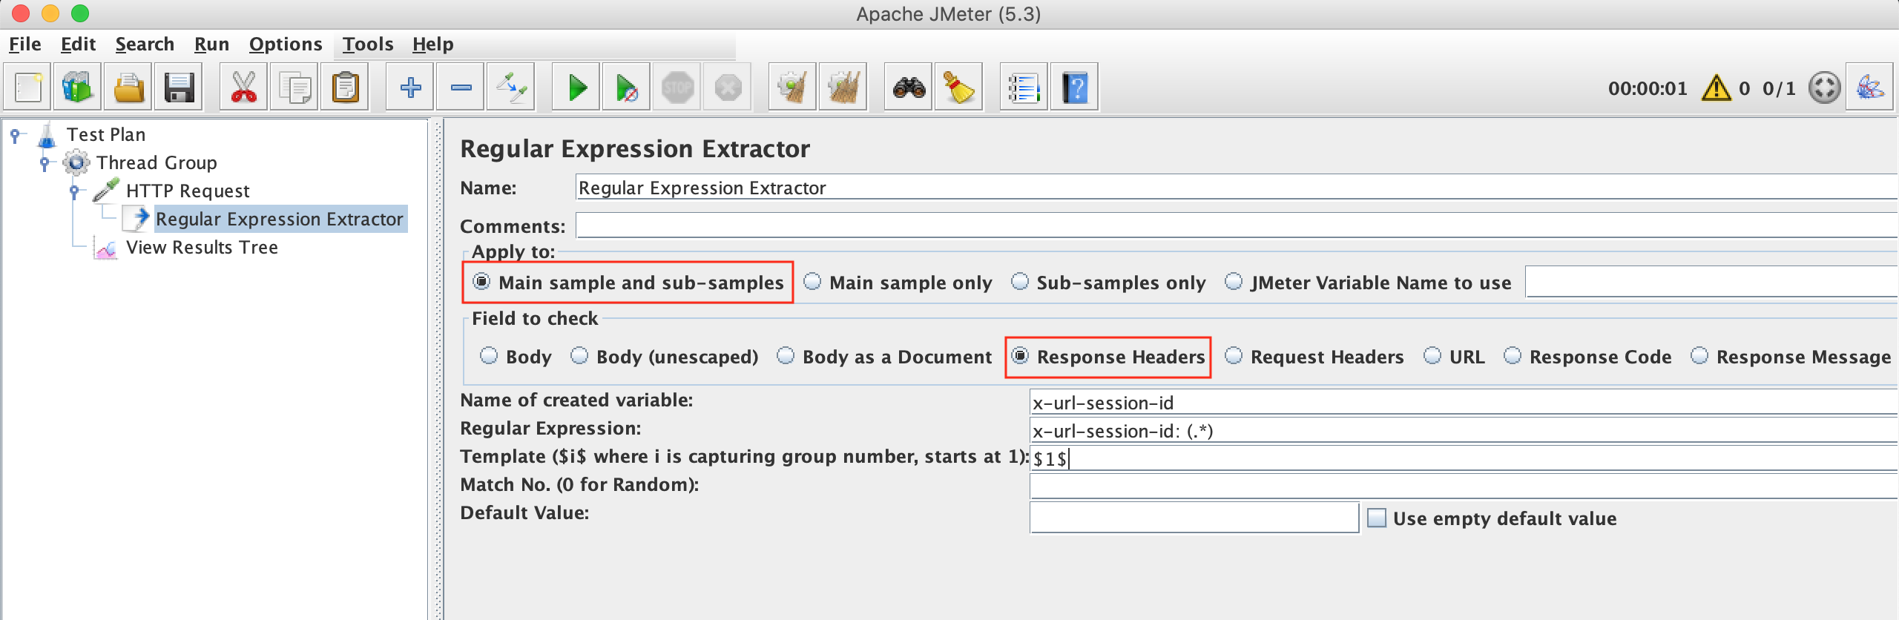Select Response Code radio option

tap(1513, 356)
